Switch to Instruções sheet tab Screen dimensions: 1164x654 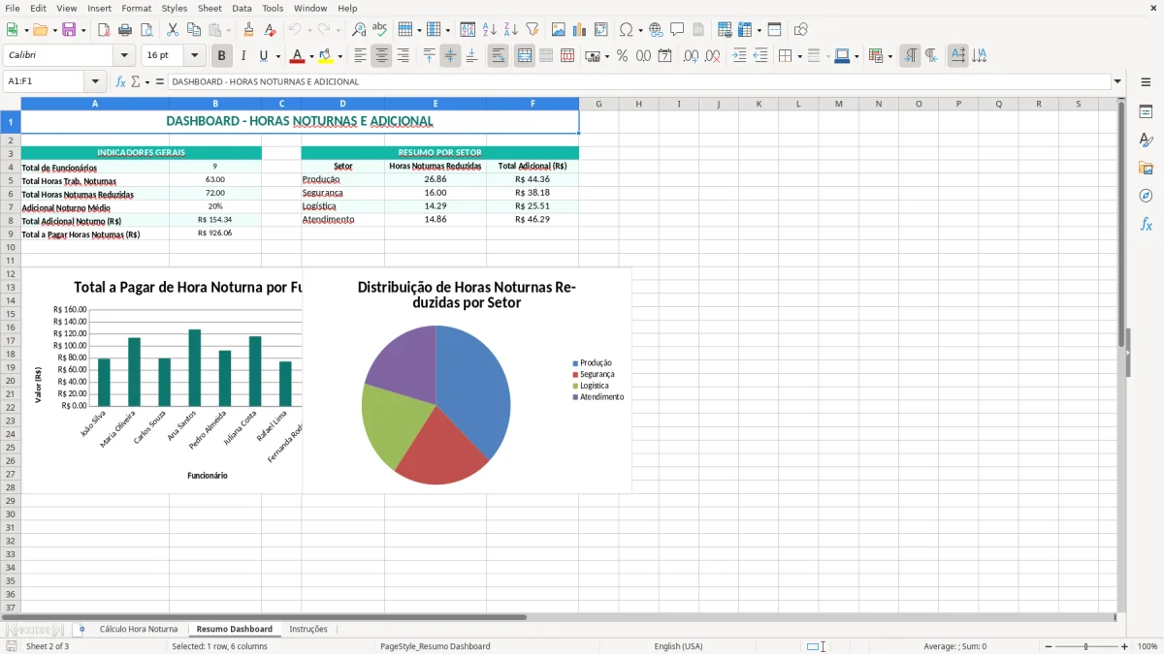[308, 629]
